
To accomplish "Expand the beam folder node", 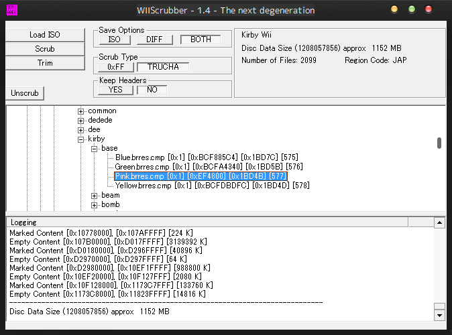I will 95,196.
